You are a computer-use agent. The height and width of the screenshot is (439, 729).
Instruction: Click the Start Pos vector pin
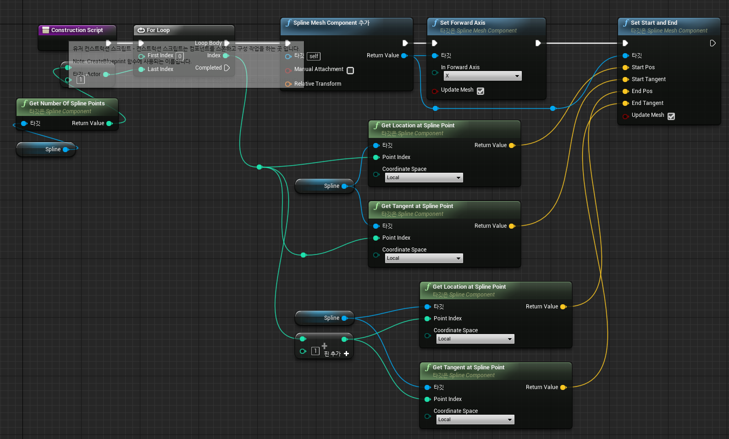(x=626, y=67)
